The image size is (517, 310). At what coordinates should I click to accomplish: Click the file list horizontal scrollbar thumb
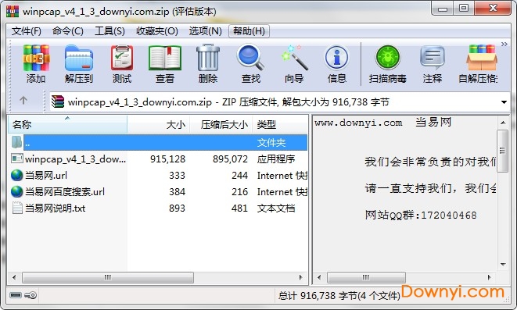click(x=108, y=277)
